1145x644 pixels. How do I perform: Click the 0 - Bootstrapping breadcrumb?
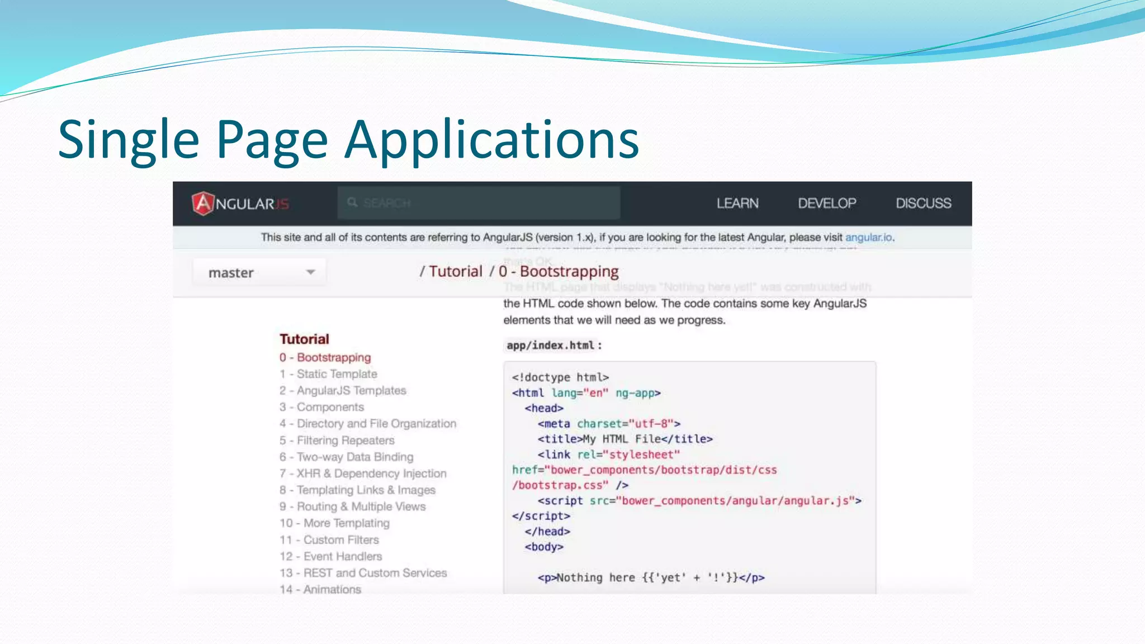point(559,272)
